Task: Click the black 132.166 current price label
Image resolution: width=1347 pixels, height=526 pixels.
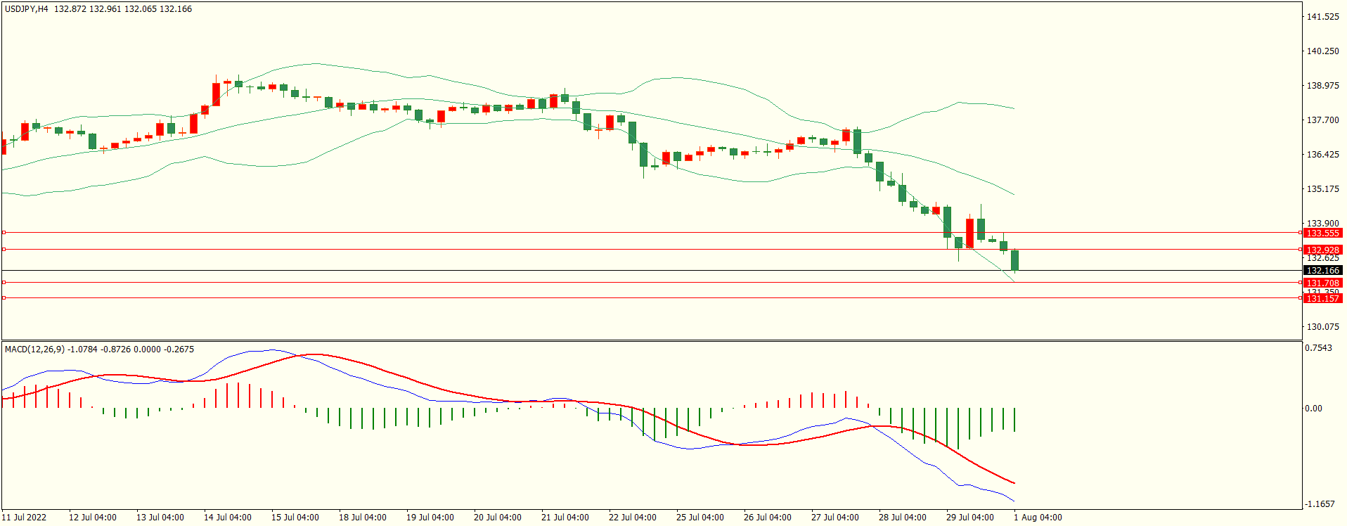Action: pyautogui.click(x=1322, y=270)
